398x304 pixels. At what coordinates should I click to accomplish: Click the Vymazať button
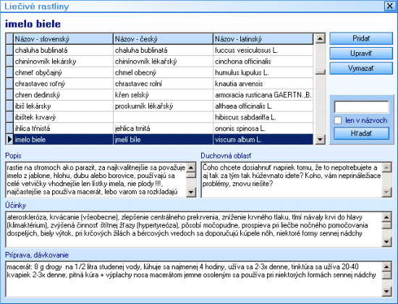(361, 68)
